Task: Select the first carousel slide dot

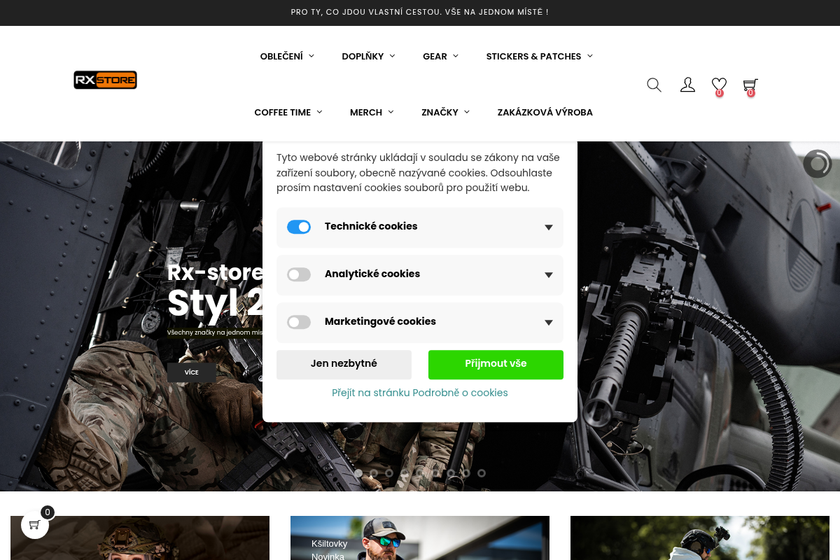Action: [x=358, y=473]
